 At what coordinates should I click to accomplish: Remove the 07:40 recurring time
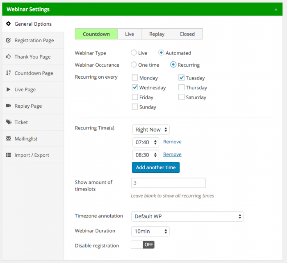(x=172, y=142)
